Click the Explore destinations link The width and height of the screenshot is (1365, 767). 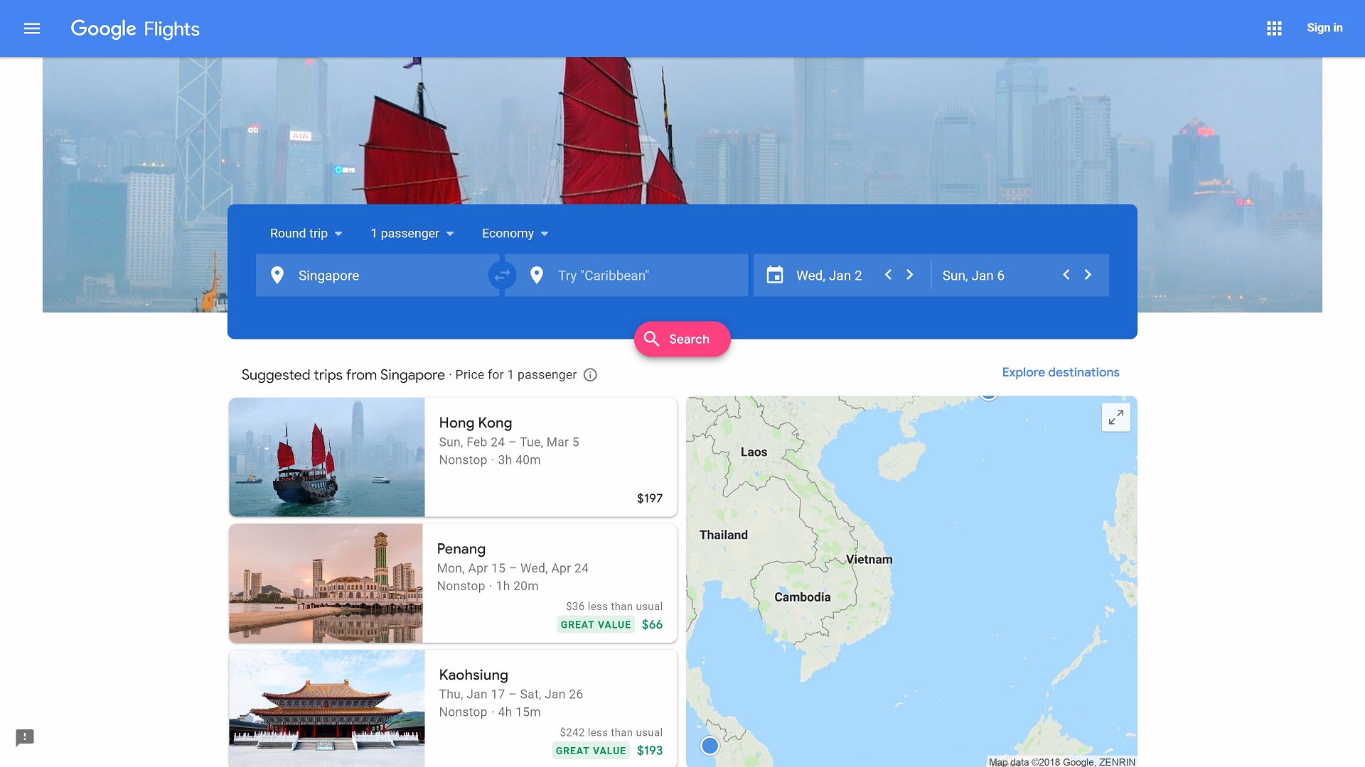[1060, 372]
